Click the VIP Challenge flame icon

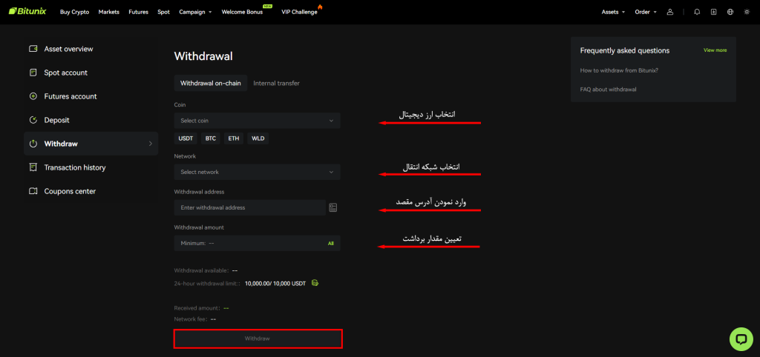pos(319,7)
